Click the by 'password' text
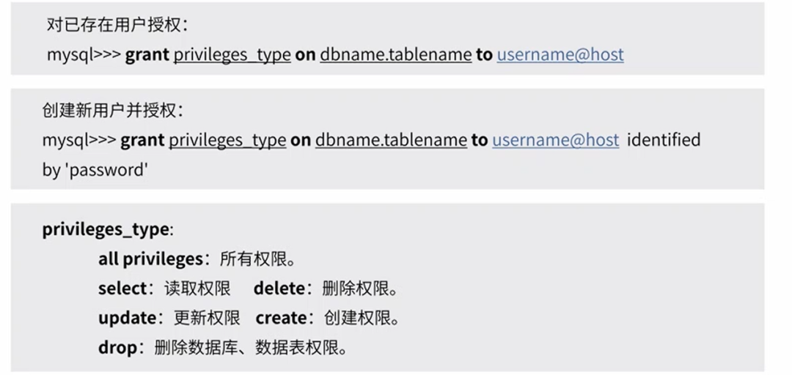The height and width of the screenshot is (375, 792). [95, 169]
